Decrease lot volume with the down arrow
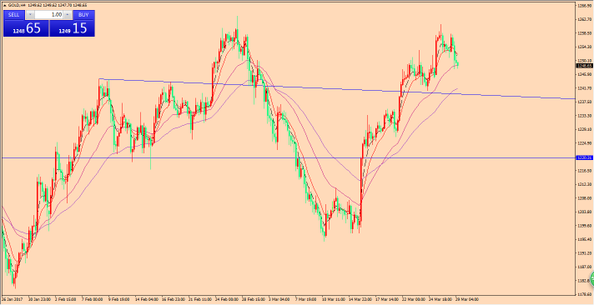 [30, 15]
